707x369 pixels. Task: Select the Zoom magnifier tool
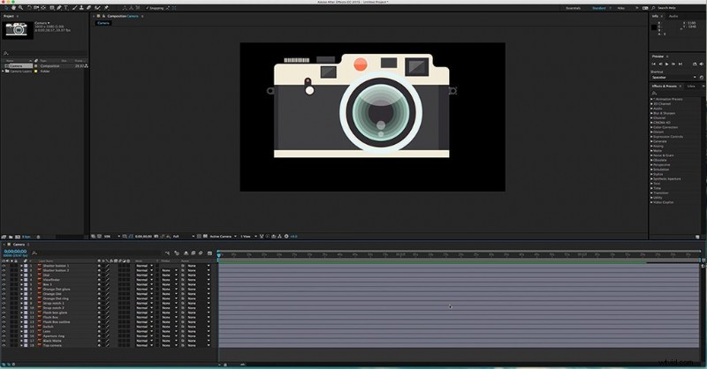pyautogui.click(x=20, y=8)
